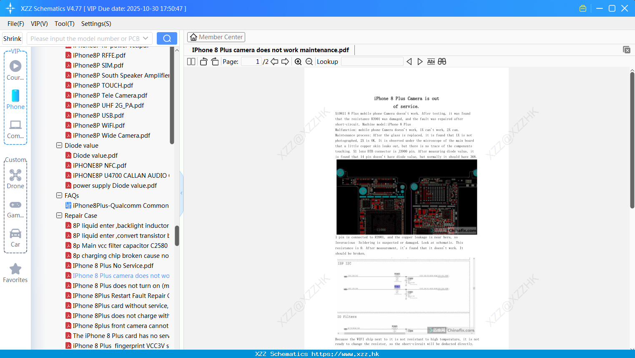Viewport: 635px width, 358px height.
Task: Open iPhone8P TOUCH.pdf
Action: click(x=103, y=86)
